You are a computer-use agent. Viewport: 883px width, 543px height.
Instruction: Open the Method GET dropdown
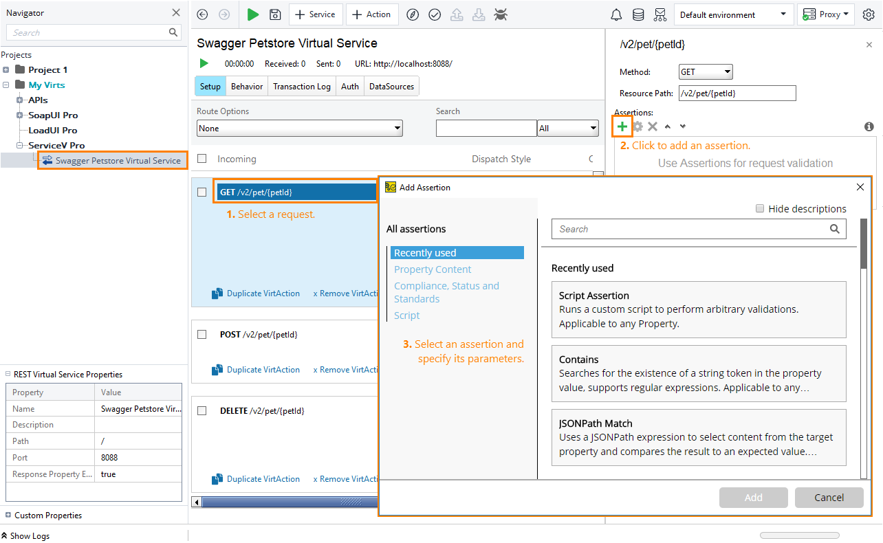(x=706, y=71)
